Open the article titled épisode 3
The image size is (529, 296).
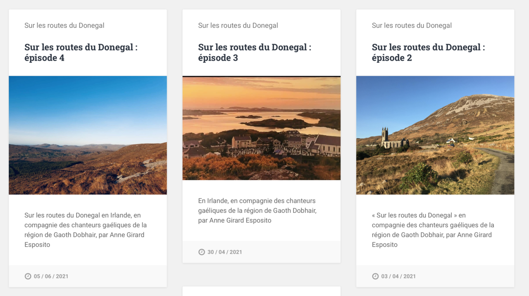click(255, 53)
